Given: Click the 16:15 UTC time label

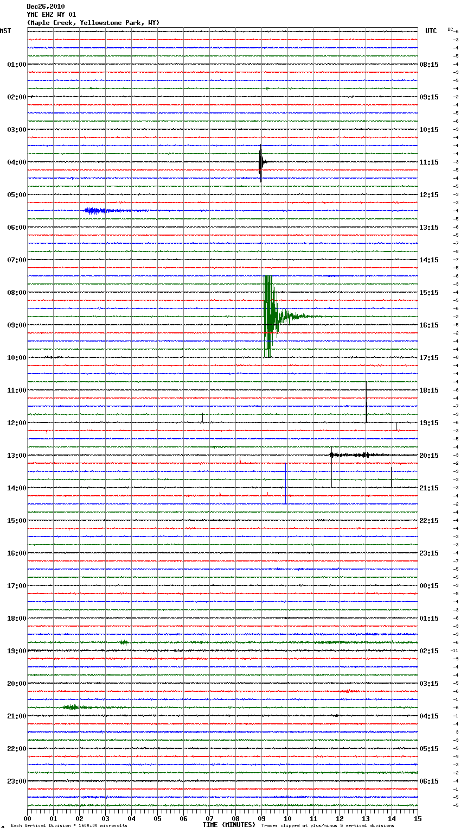Looking at the screenshot, I should coord(429,325).
